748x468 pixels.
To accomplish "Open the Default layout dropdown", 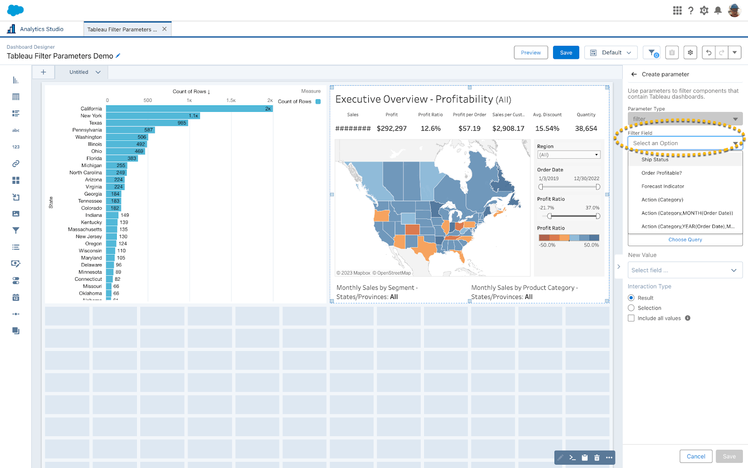I will click(611, 52).
